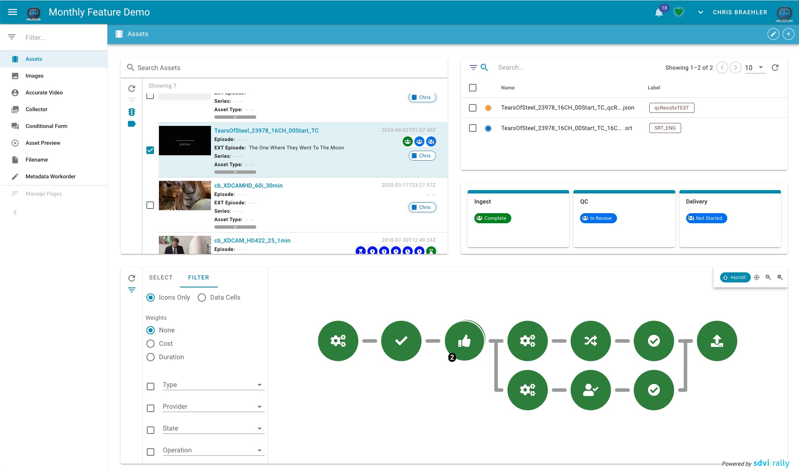
Task: Switch to the SELECT tab
Action: (161, 277)
